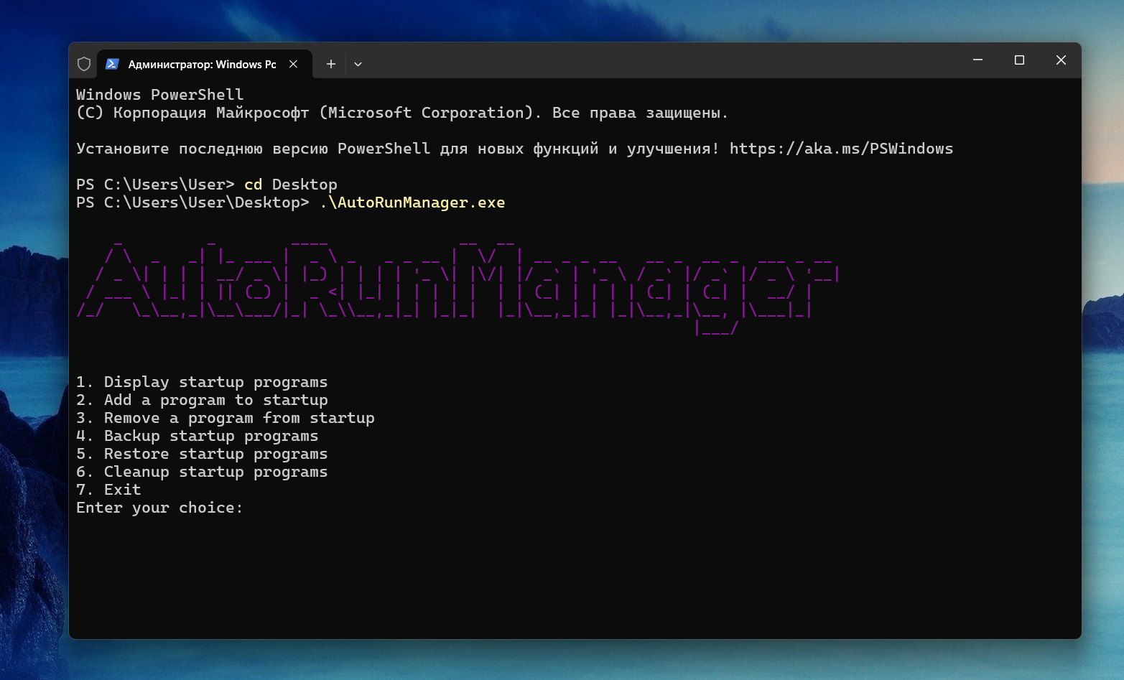Click "5. Restore startup programs" line
This screenshot has height=680, width=1124.
202,454
